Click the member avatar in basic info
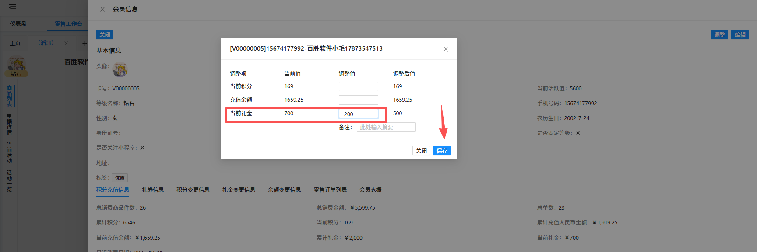 (120, 69)
